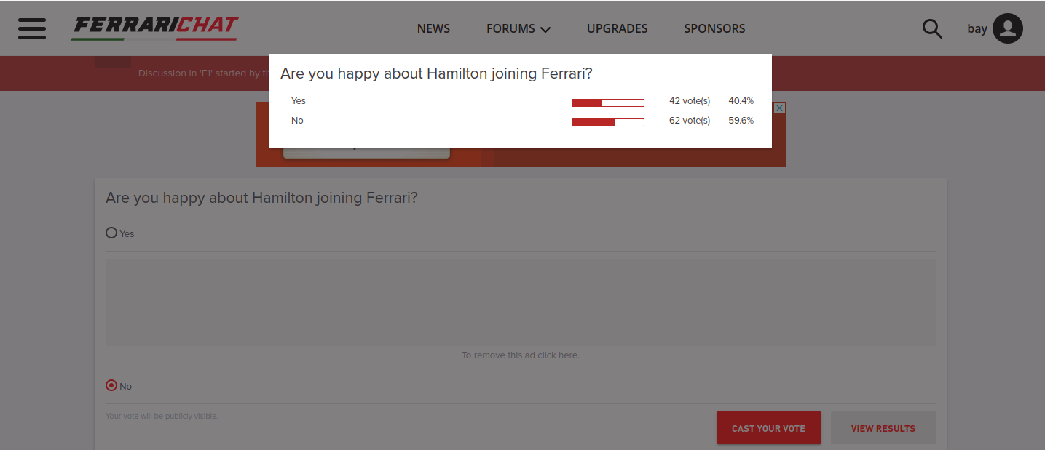Click the Yes label in results popup

(x=299, y=101)
